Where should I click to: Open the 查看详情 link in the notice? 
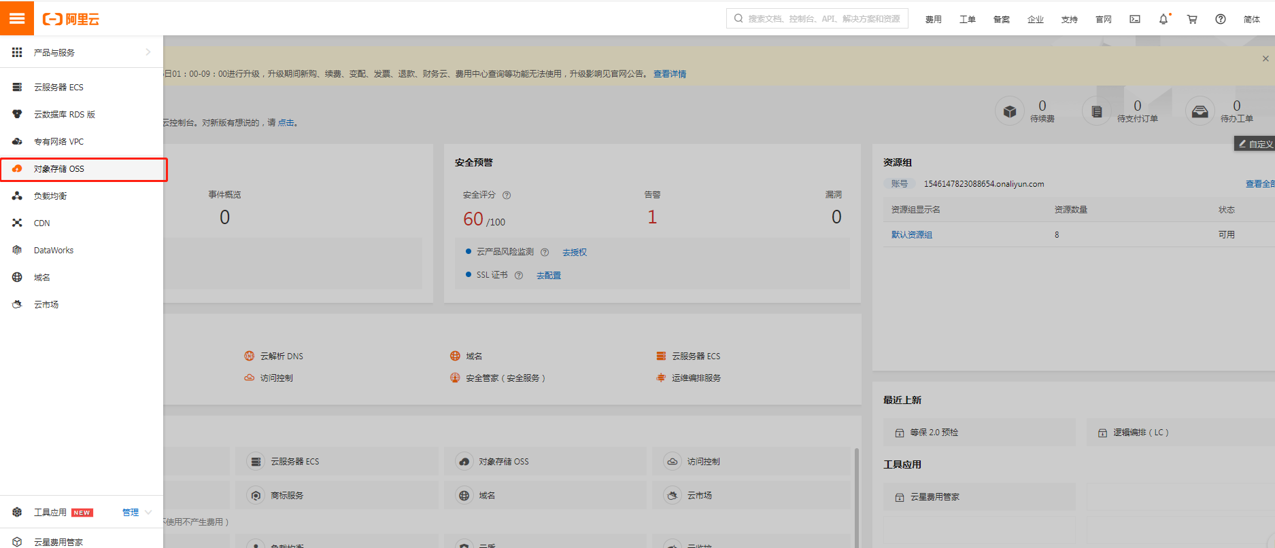point(670,74)
